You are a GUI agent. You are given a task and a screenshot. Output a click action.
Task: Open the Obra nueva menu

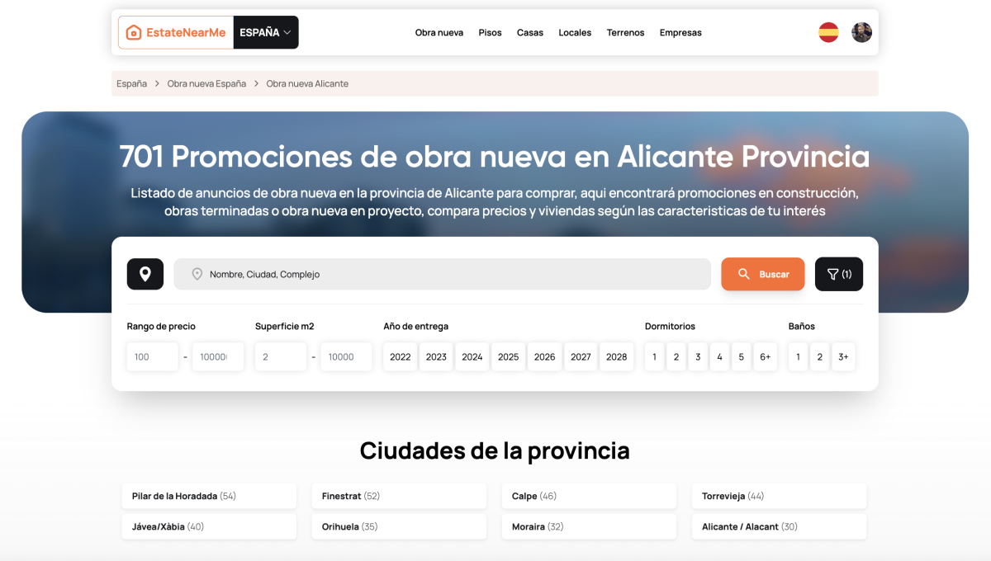point(439,33)
